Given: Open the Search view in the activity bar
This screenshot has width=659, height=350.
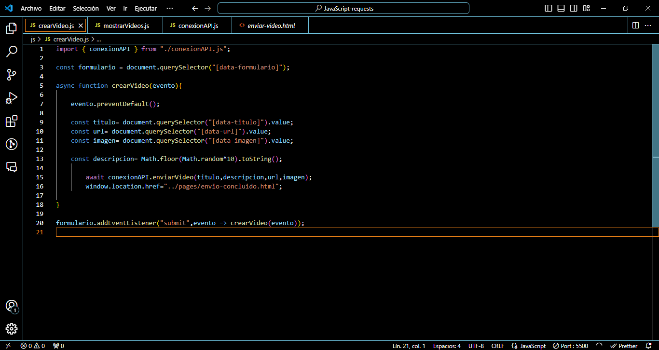Looking at the screenshot, I should (x=11, y=52).
